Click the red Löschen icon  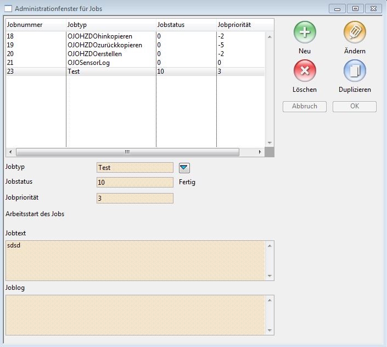click(x=305, y=71)
